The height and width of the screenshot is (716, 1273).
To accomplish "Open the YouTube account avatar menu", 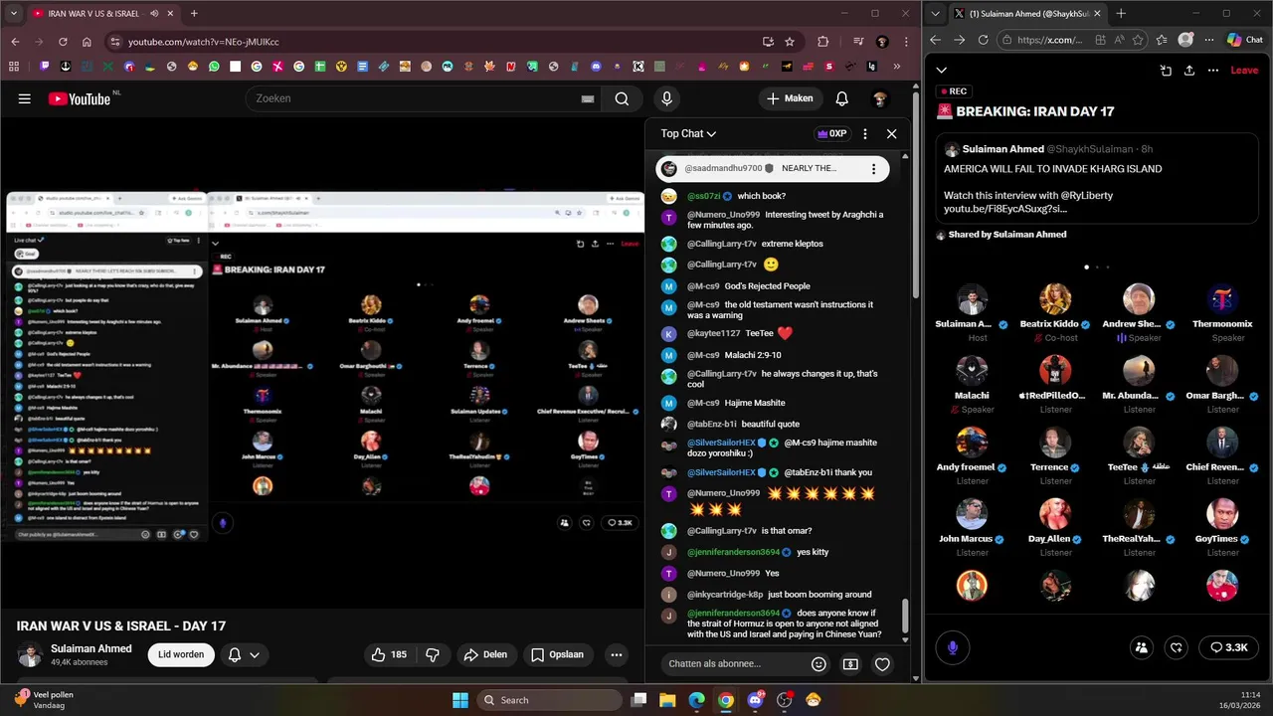I will (x=879, y=98).
